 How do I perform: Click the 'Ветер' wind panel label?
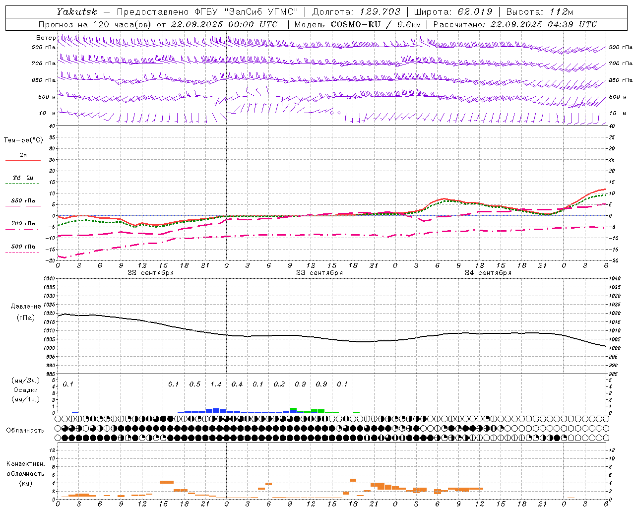point(46,38)
